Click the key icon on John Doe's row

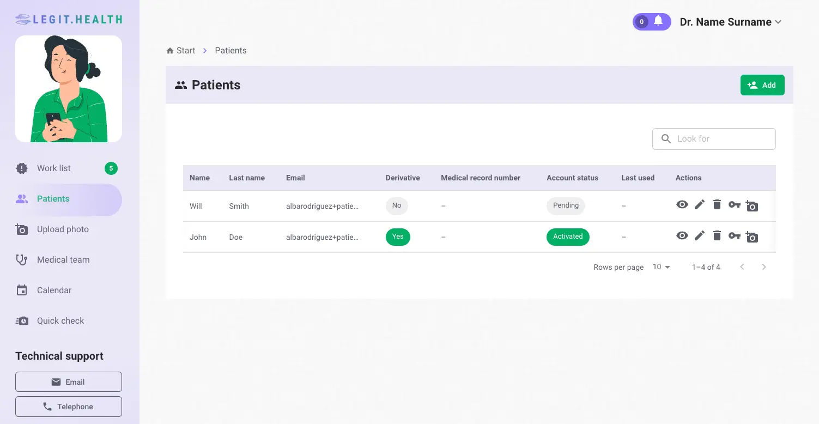pyautogui.click(x=734, y=235)
